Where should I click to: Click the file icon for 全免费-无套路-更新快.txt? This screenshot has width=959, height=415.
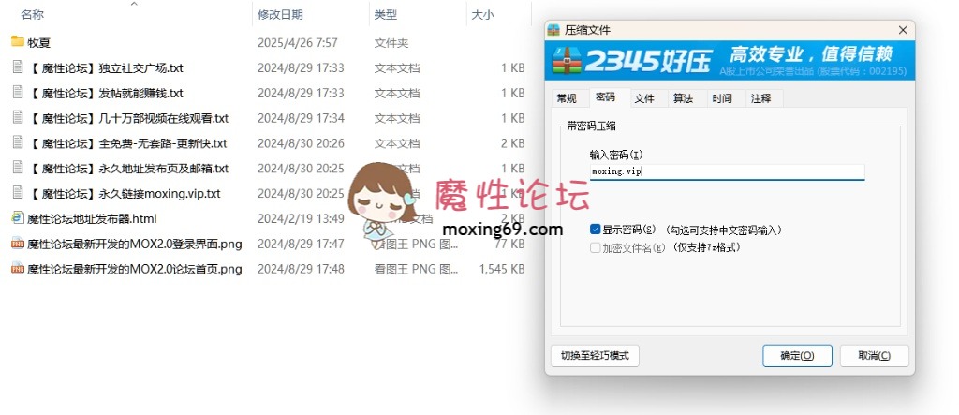(18, 142)
